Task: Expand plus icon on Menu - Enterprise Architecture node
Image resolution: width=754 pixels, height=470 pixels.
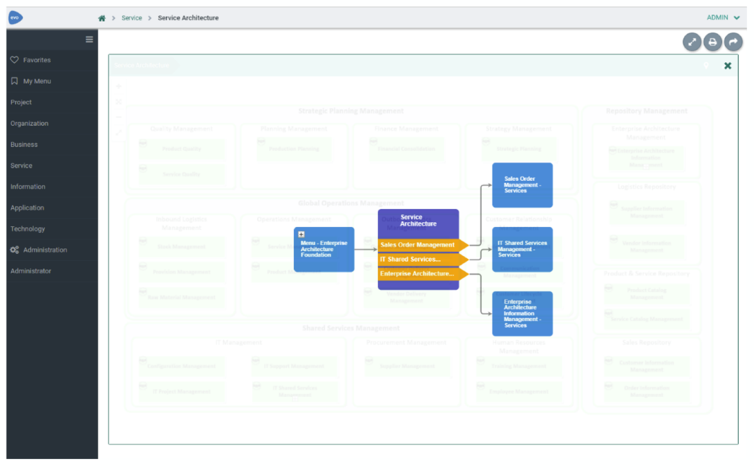Action: pos(301,234)
